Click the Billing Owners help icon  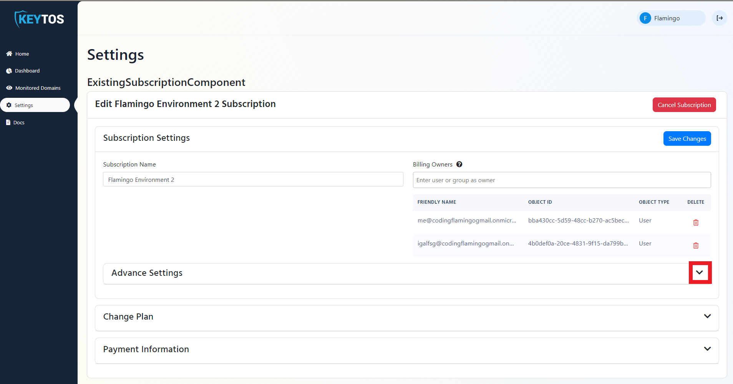459,164
